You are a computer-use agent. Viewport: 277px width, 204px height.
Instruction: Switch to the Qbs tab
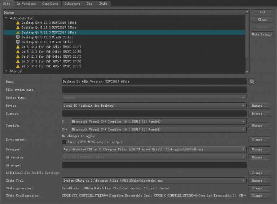(89, 4)
